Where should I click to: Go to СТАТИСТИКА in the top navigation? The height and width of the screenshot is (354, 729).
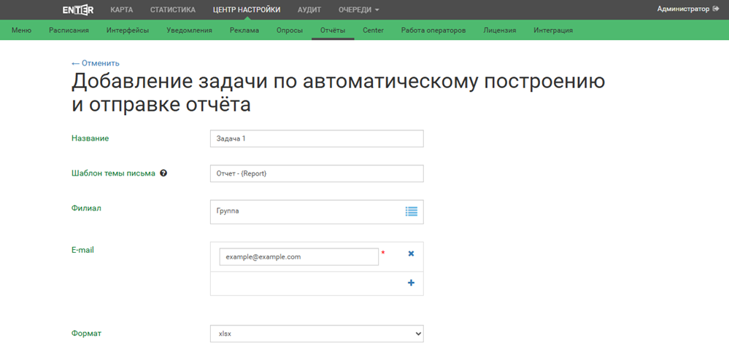click(x=173, y=10)
